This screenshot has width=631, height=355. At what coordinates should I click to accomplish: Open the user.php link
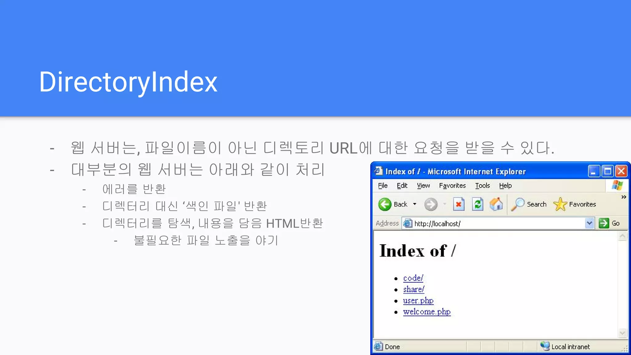click(x=418, y=300)
